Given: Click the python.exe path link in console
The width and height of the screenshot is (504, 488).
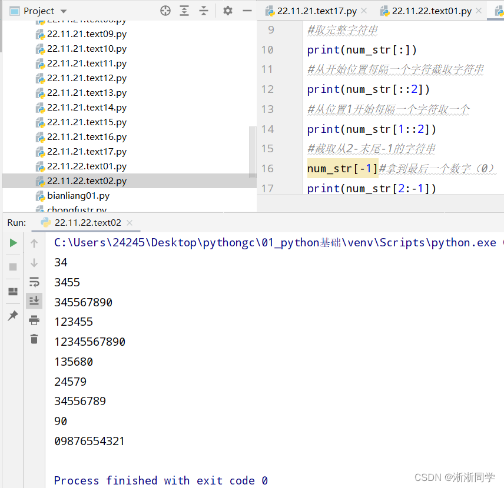Looking at the screenshot, I should [275, 243].
